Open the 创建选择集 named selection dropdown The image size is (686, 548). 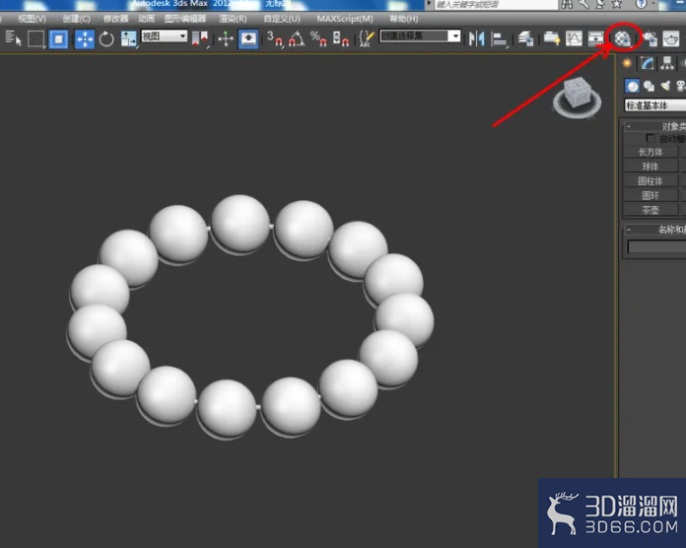(420, 35)
